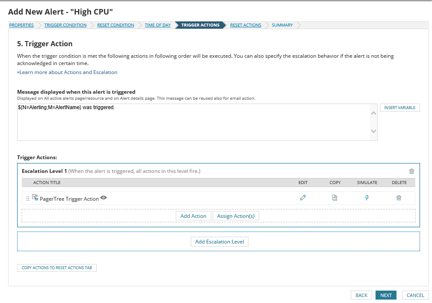432x303 pixels.
Task: Click the lightning bolt simulate icon
Action: (367, 198)
